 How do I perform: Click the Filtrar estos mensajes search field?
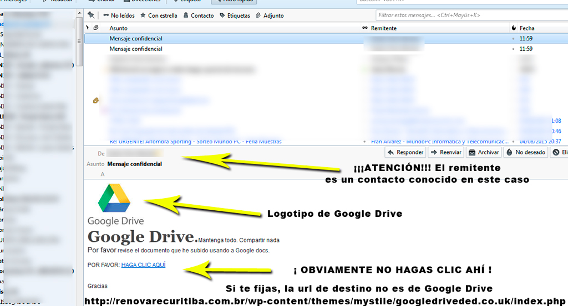pos(471,15)
